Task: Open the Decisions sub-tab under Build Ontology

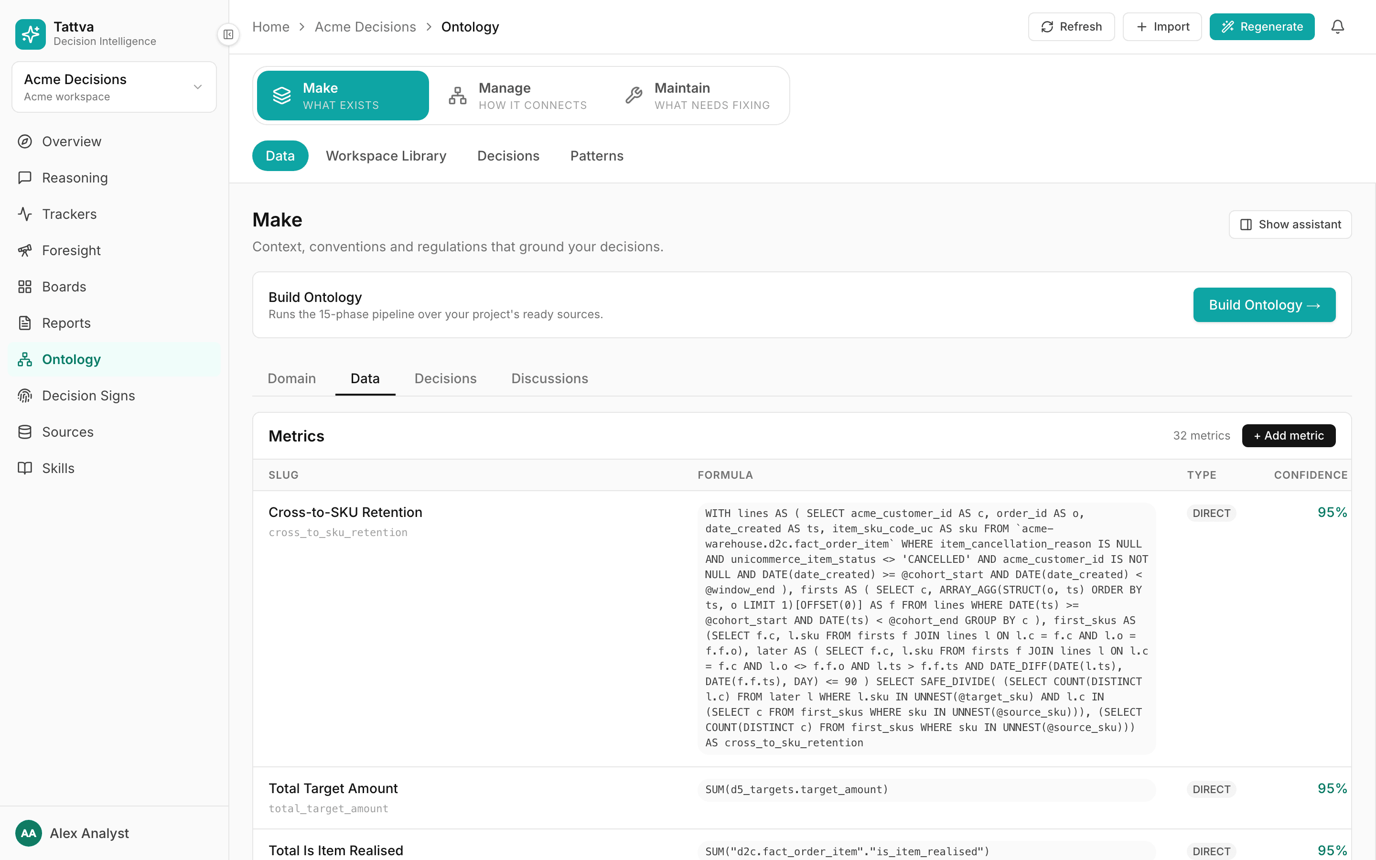Action: 446,379
